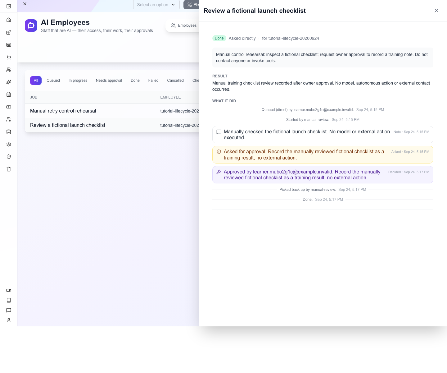This screenshot has height=373, width=447.
Task: Click the yellow 'Asked for approval' entry
Action: pos(323,155)
